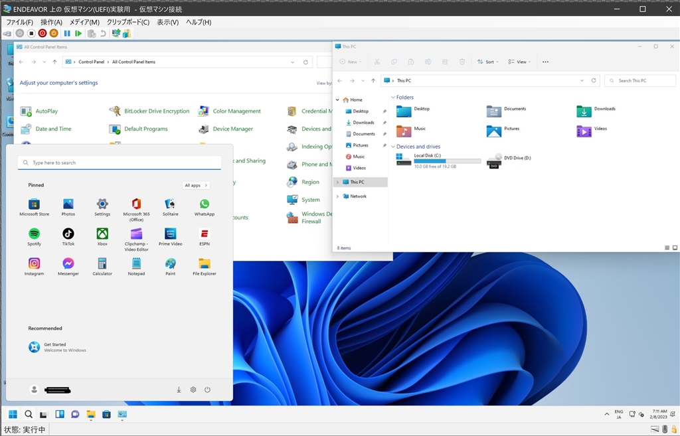Launch Paint from Start menu
Viewport: 680px width, 436px height.
point(171,267)
